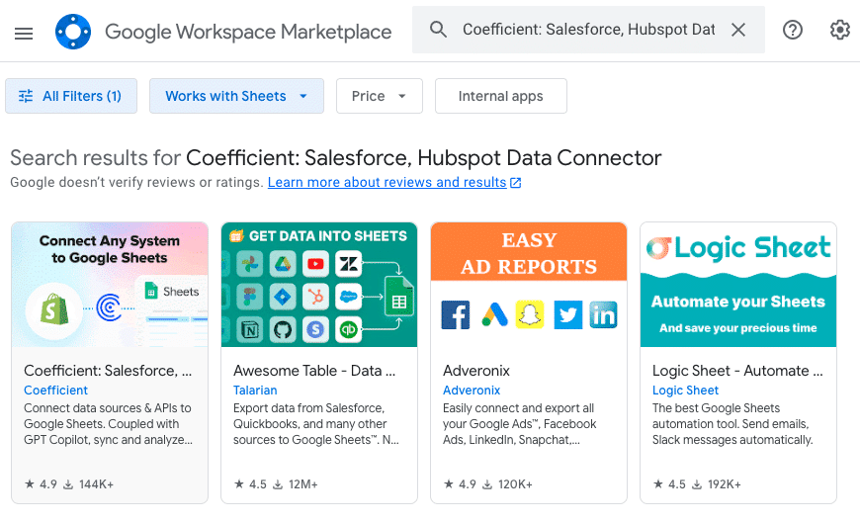Screen dimensions: 860x523
Task: Click the Salesforce cloud icon in banner
Action: (348, 297)
